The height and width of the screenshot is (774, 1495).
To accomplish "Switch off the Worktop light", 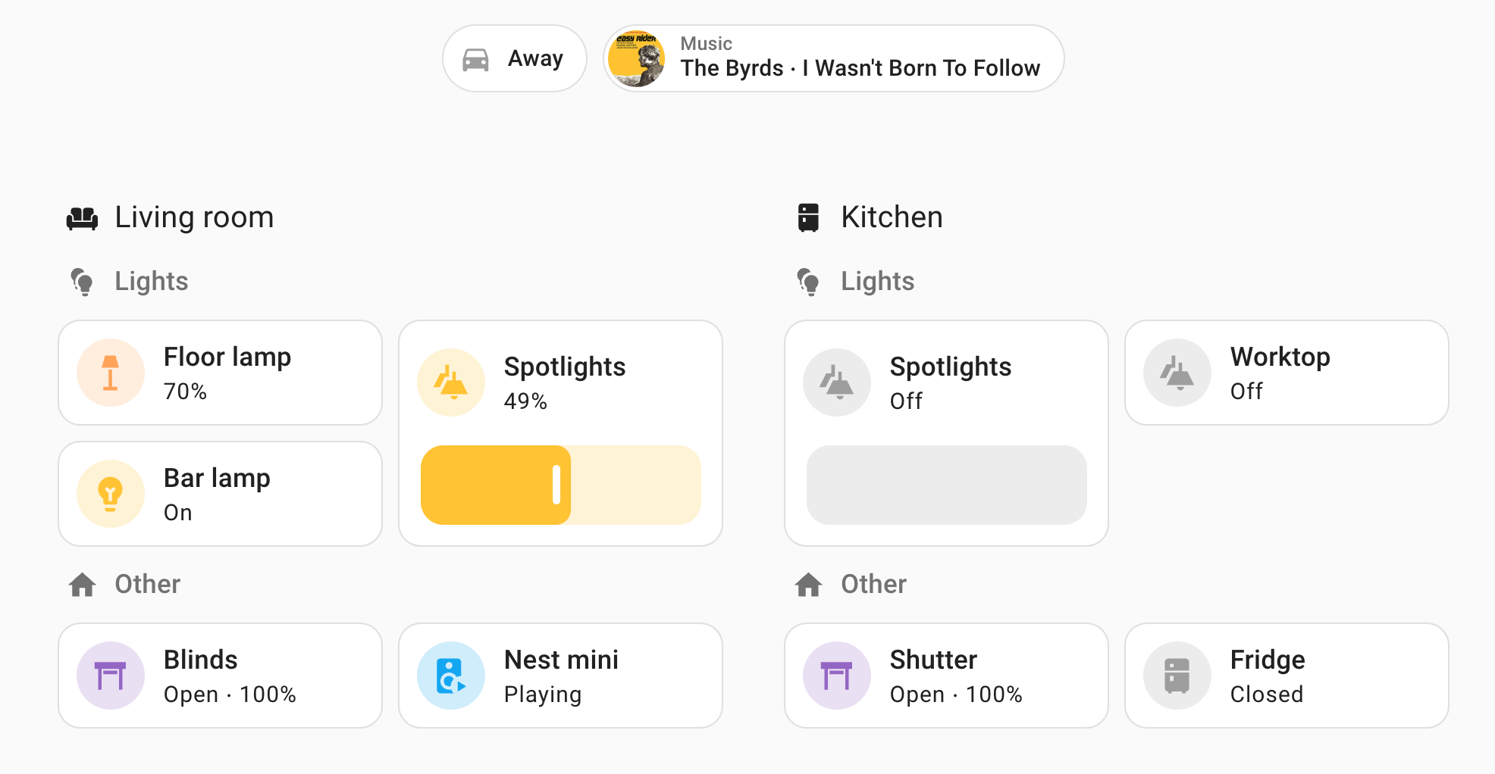I will click(x=1285, y=372).
